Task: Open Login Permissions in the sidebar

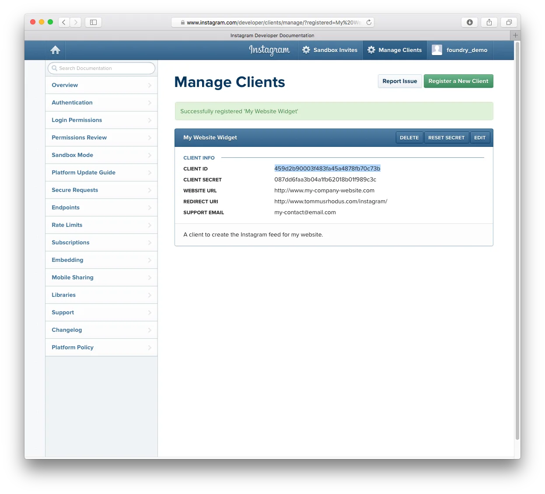Action: [101, 120]
